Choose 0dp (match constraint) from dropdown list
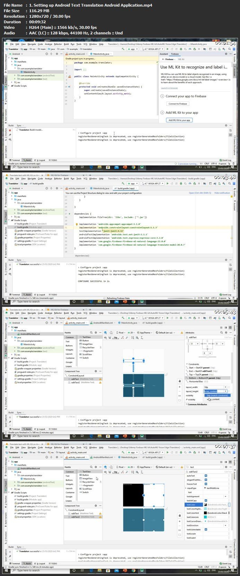Screen dimensions: 240x576 pos(217,395)
